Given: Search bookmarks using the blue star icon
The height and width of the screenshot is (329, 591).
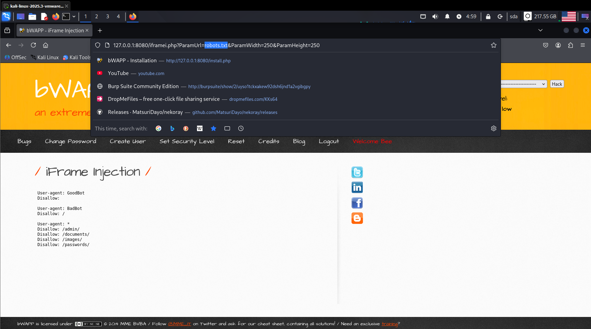Looking at the screenshot, I should click(x=214, y=128).
